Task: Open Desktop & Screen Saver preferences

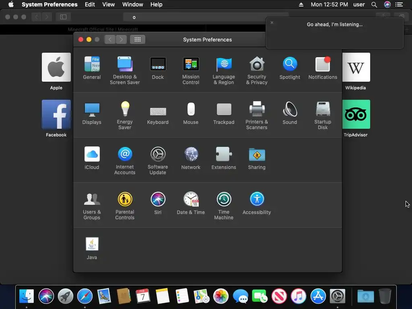Action: pyautogui.click(x=125, y=70)
